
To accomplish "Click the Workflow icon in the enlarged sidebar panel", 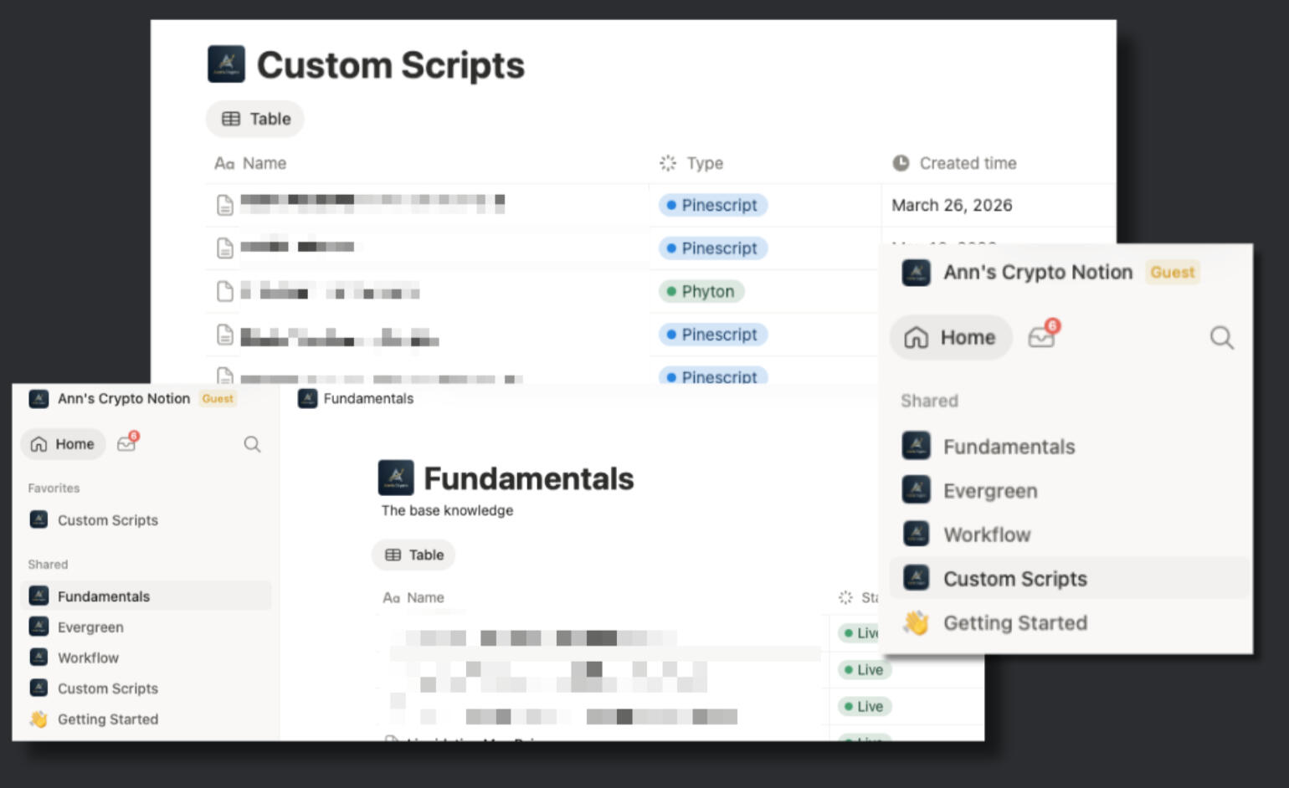I will pos(916,534).
